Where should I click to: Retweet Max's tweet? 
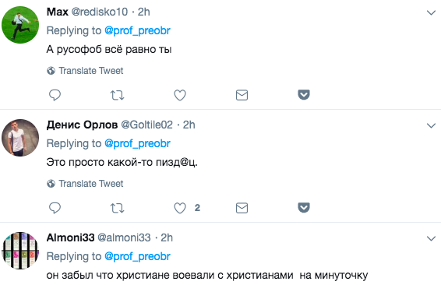click(x=117, y=95)
